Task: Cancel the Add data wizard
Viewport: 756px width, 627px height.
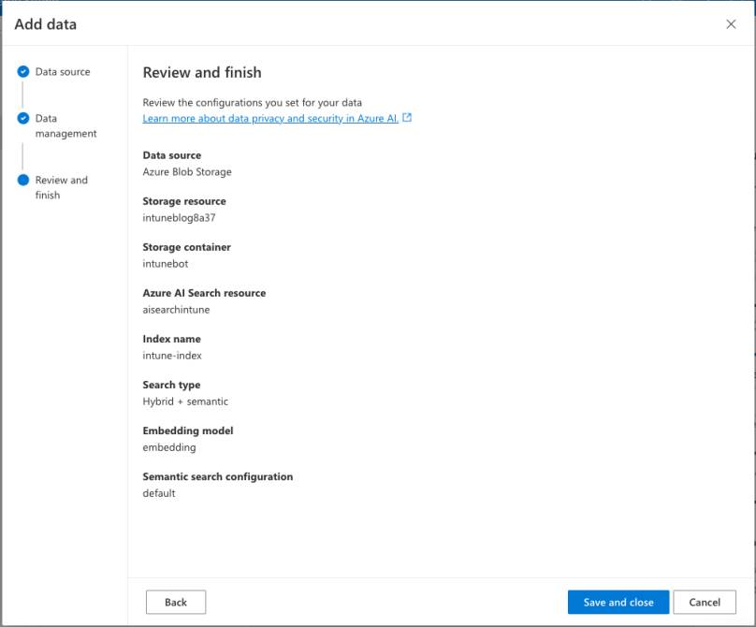Action: (705, 602)
